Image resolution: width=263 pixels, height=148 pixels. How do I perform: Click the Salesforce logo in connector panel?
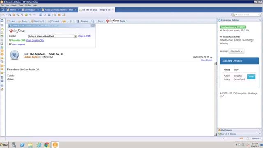click(x=17, y=31)
